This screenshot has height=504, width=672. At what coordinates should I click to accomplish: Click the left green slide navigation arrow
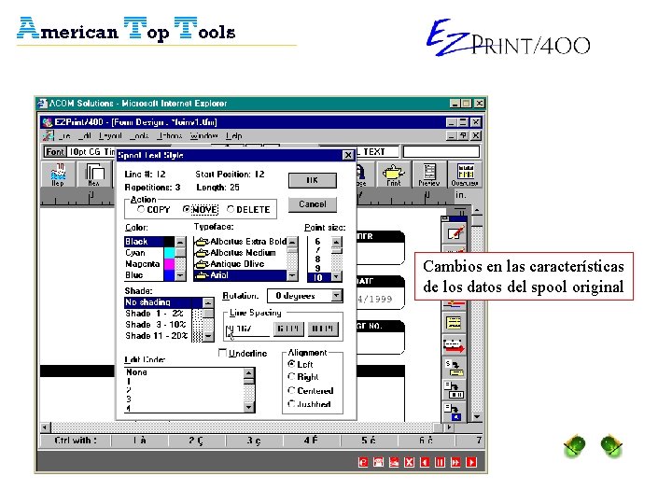(x=575, y=446)
